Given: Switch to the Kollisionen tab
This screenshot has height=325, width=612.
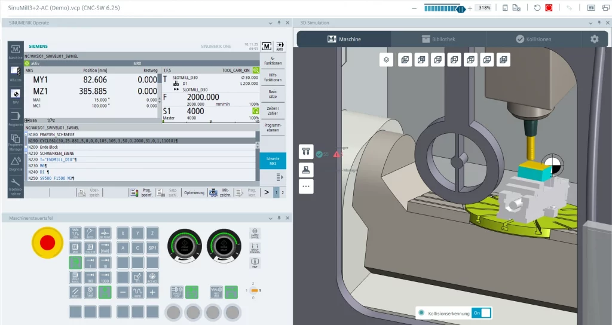Looking at the screenshot, I should pyautogui.click(x=533, y=39).
